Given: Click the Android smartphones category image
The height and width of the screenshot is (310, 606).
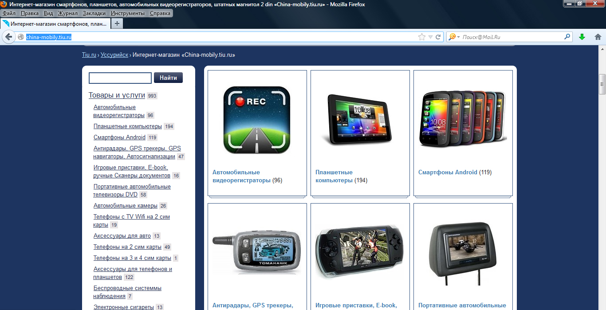Looking at the screenshot, I should click(463, 119).
